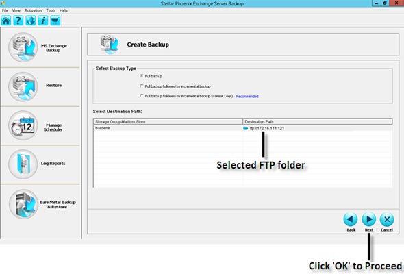The height and width of the screenshot is (274, 404).
Task: Open the Activation menu
Action: [x=33, y=10]
